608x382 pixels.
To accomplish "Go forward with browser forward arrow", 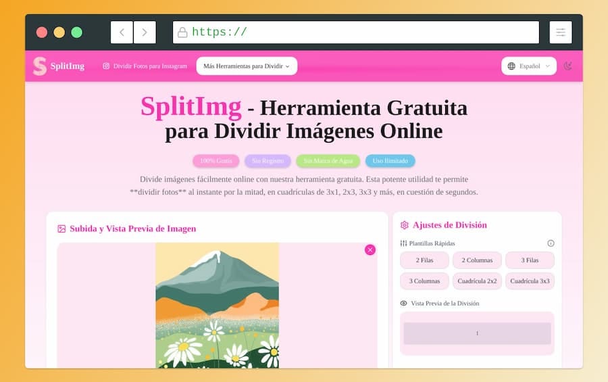I will point(145,32).
